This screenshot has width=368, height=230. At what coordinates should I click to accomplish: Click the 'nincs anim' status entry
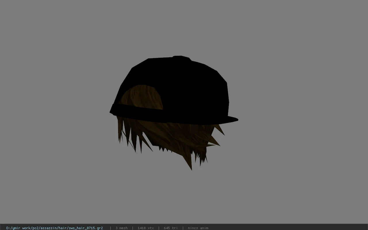coord(198,228)
